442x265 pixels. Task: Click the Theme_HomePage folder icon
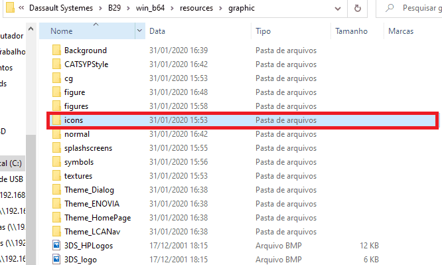56,218
